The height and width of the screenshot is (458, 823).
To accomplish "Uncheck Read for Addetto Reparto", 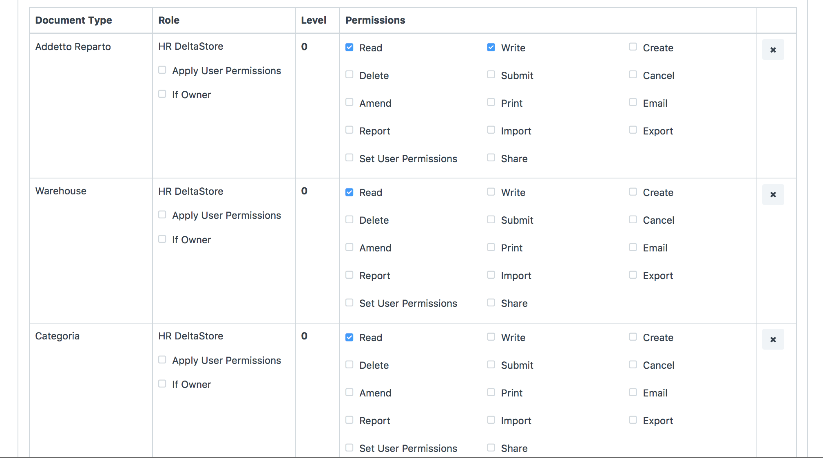I will point(350,47).
